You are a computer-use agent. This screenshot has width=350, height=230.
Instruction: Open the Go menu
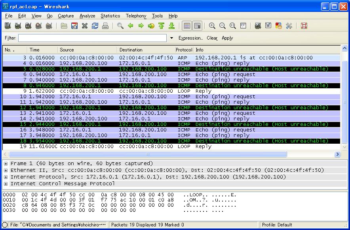49,16
